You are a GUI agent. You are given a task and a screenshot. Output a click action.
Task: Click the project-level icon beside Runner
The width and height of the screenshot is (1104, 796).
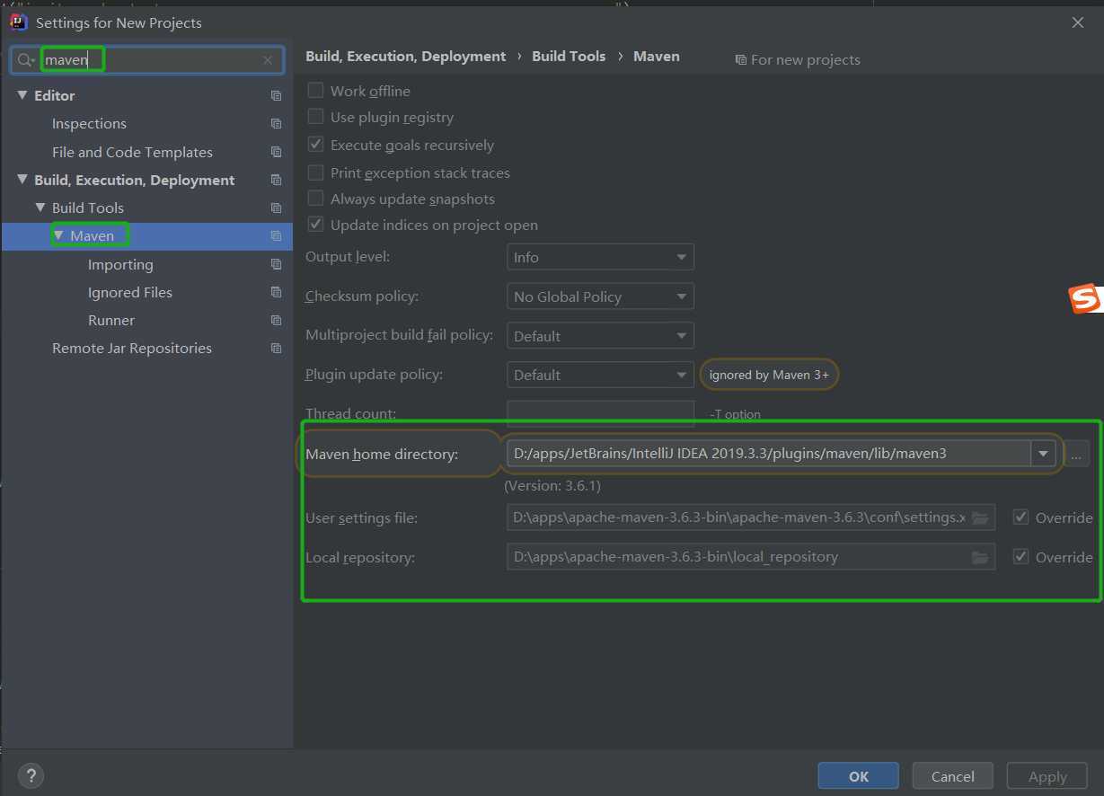point(276,320)
